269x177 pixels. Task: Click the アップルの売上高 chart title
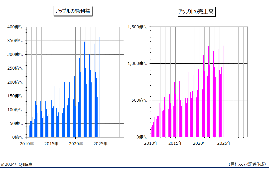click(x=196, y=12)
